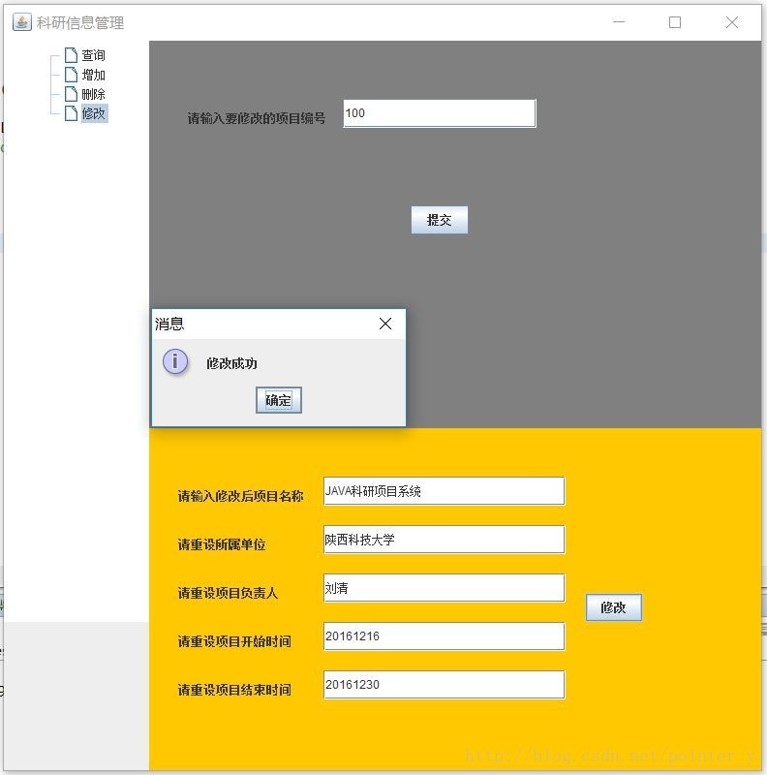Click the 请重设项目开始时间 label
767x775 pixels.
[x=234, y=641]
